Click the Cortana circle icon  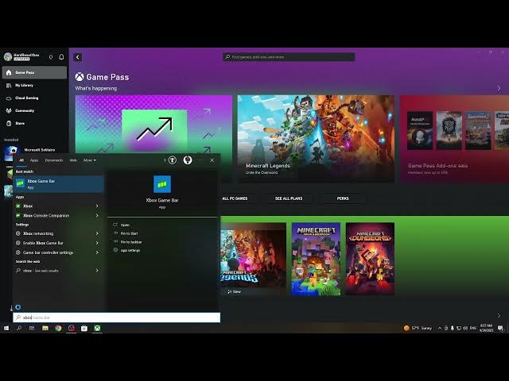click(x=17, y=307)
